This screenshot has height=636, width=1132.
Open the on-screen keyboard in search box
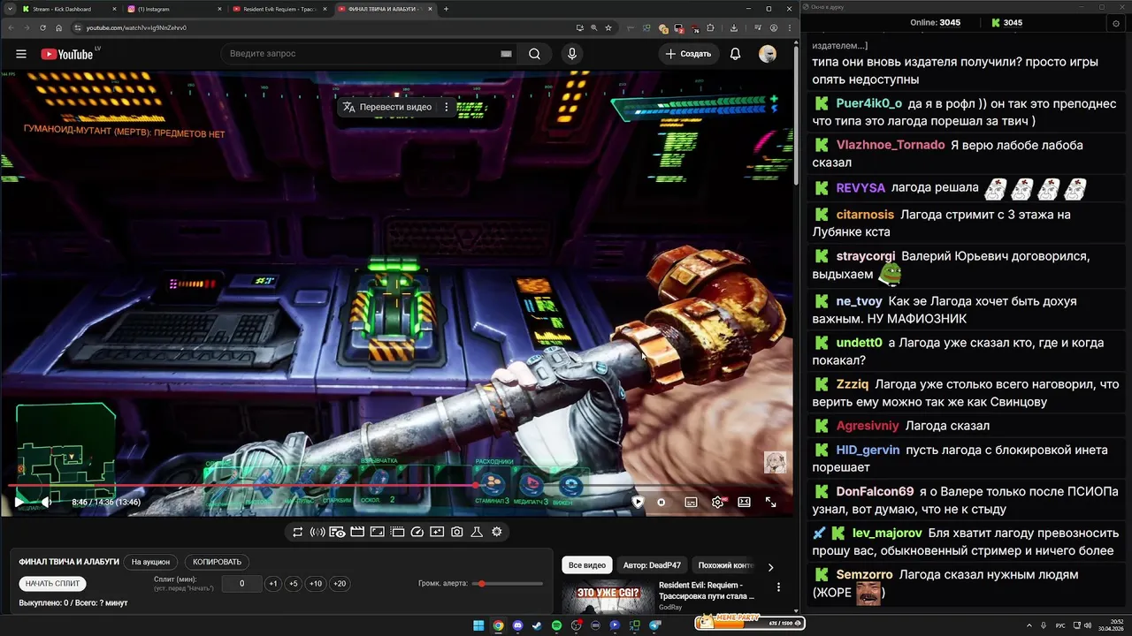click(x=506, y=54)
